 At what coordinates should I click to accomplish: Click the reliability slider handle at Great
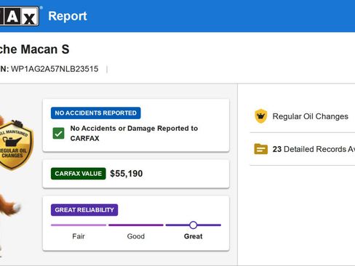(x=193, y=225)
